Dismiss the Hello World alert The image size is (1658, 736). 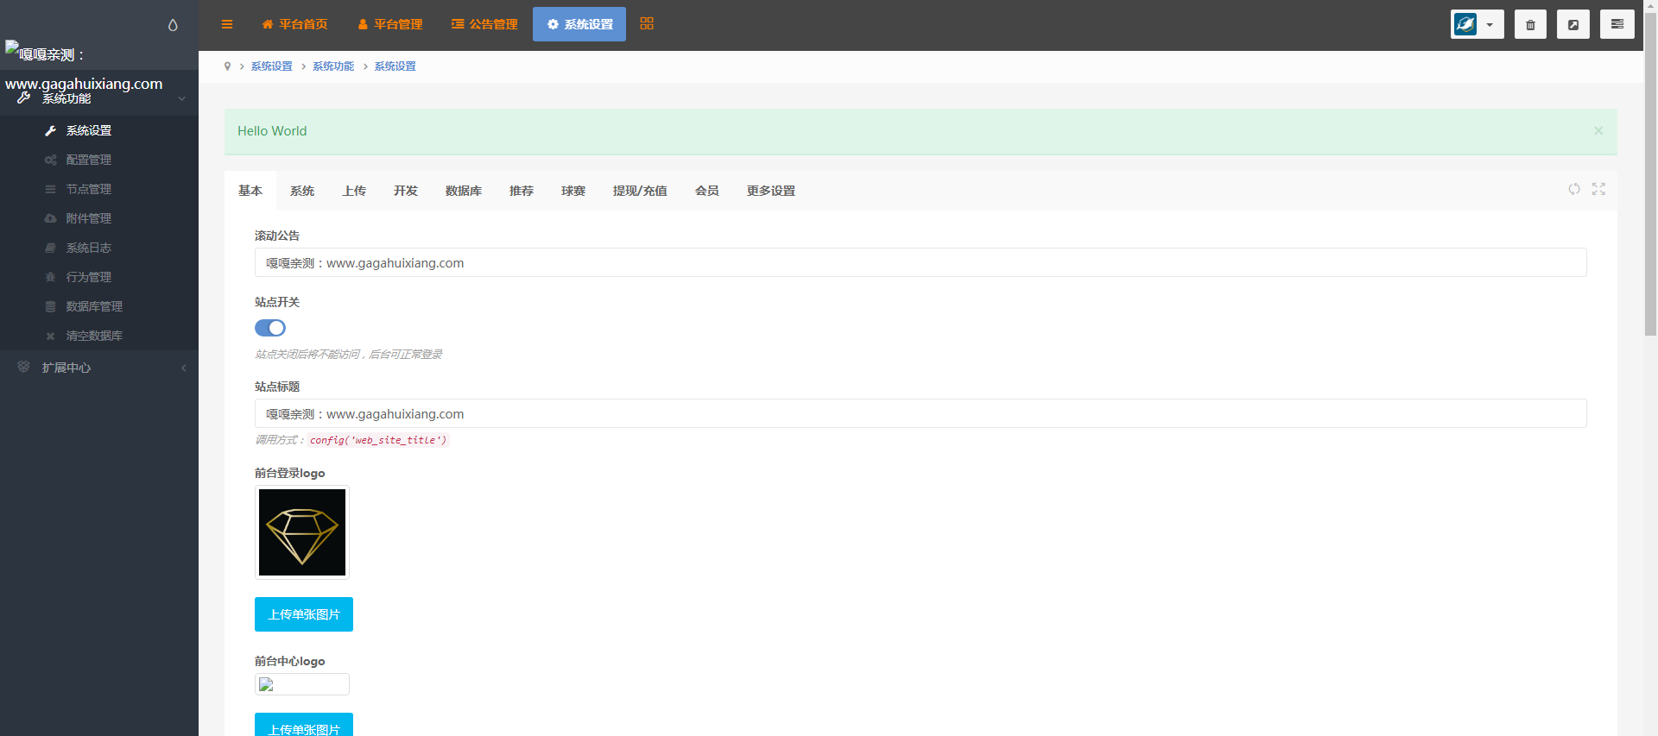(x=1598, y=131)
